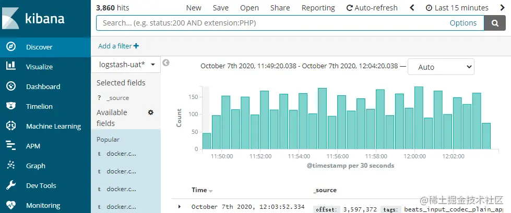
Task: Click the search magnifier button
Action: 495,23
